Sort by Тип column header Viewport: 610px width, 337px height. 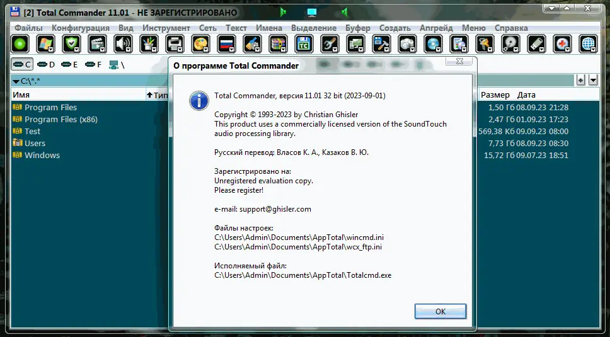(x=158, y=95)
